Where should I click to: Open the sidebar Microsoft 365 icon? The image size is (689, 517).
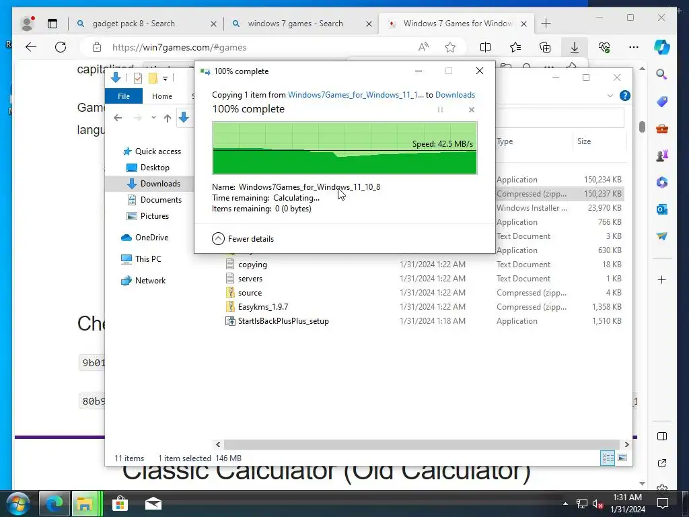click(662, 182)
